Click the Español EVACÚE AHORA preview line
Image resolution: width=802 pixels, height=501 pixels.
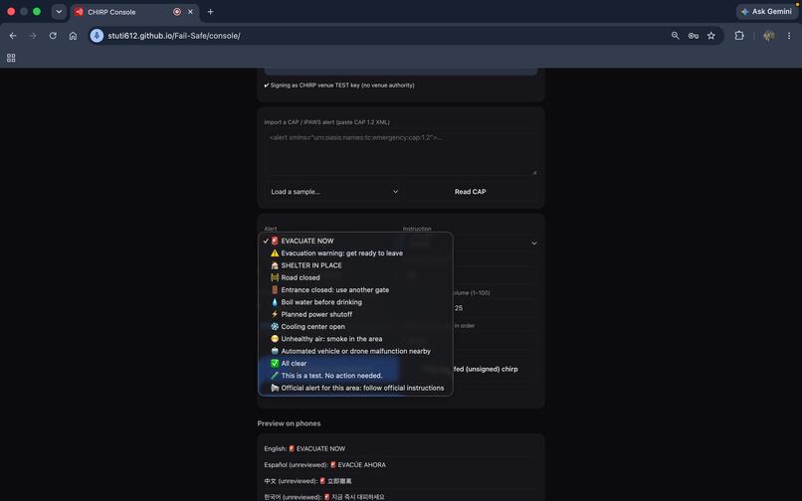(x=325, y=464)
